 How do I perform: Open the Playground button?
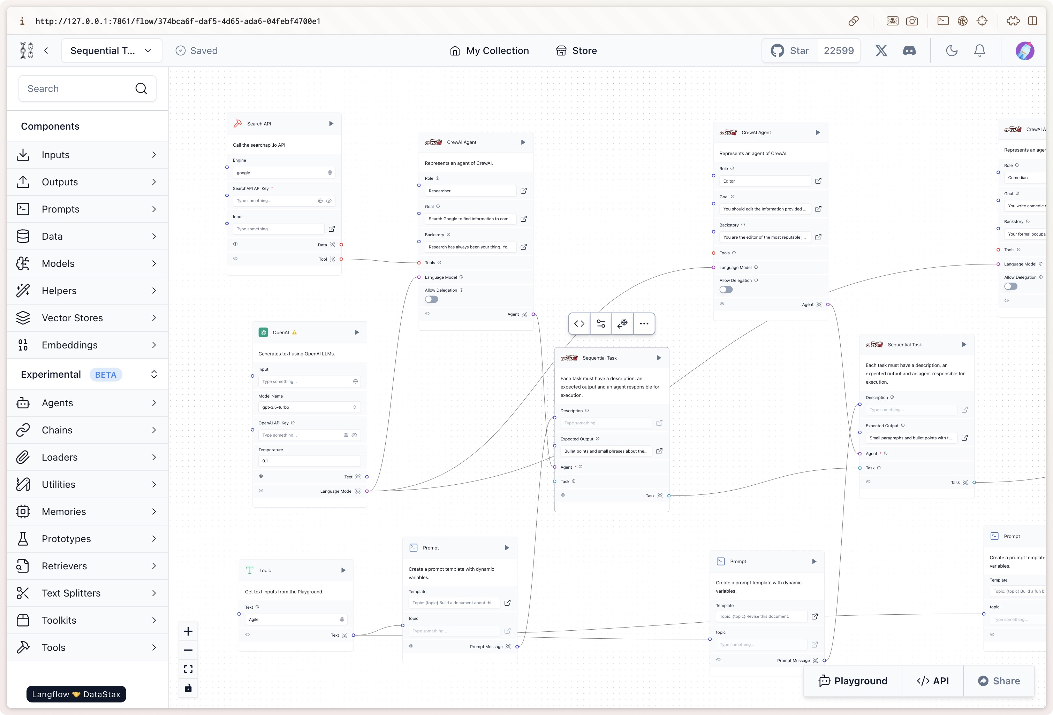pyautogui.click(x=853, y=681)
